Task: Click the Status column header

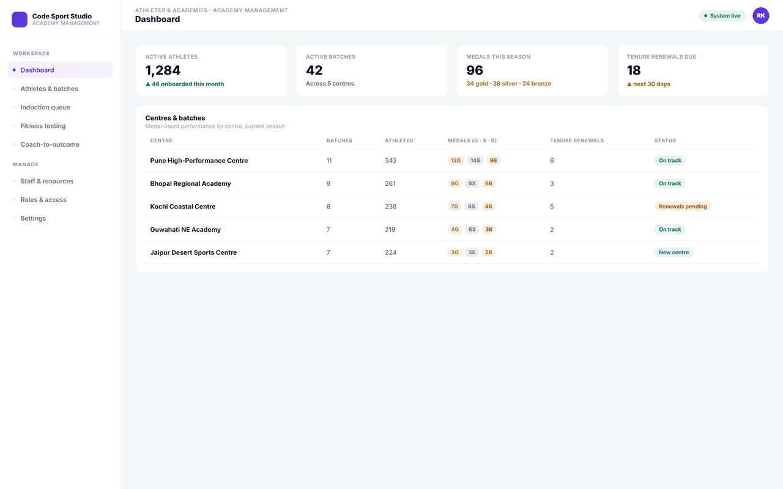Action: point(665,141)
